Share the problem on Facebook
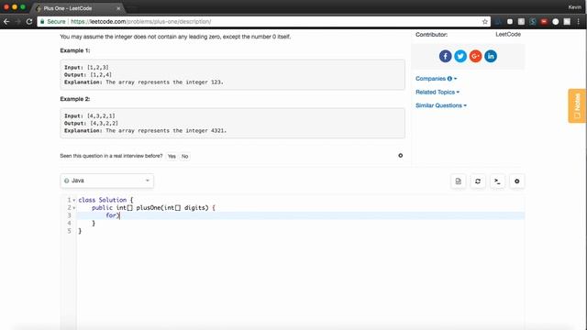The height and width of the screenshot is (330, 587). pyautogui.click(x=445, y=56)
